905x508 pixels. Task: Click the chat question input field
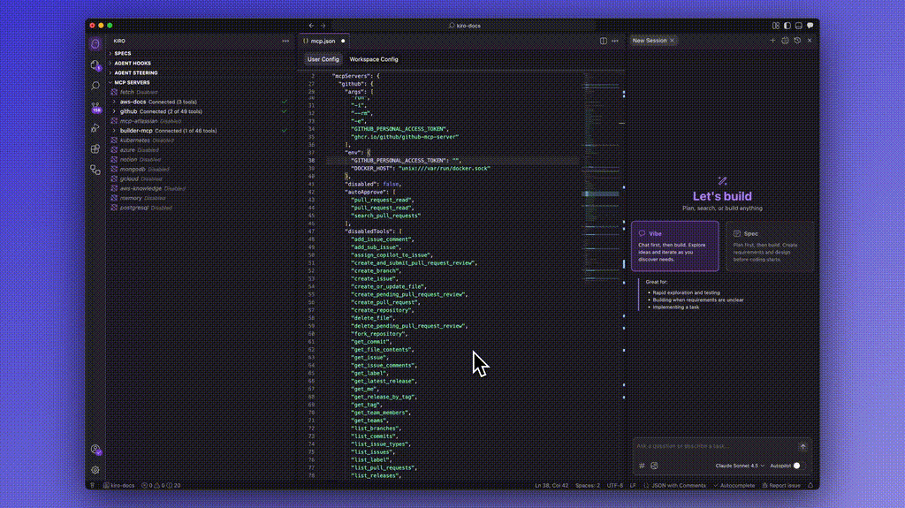click(x=714, y=446)
